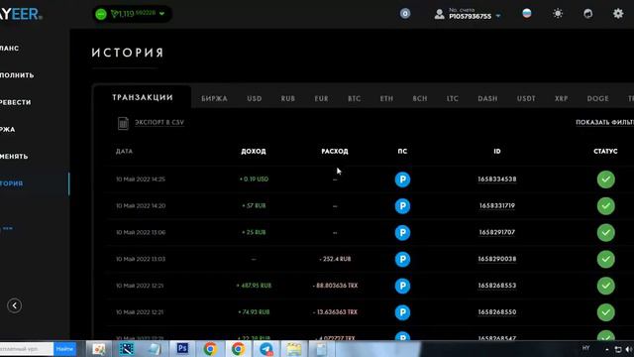Image resolution: width=634 pixels, height=357 pixels.
Task: Click the Payeer logo
Action: click(x=21, y=14)
